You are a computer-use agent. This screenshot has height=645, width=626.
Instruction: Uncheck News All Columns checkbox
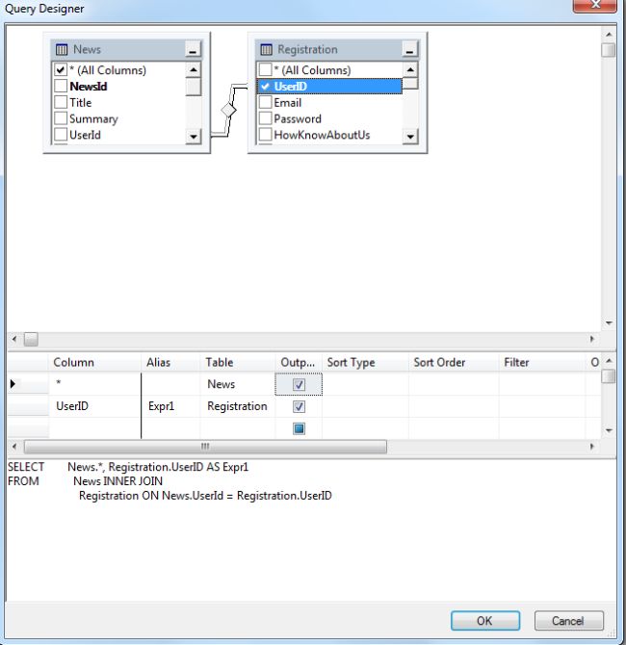61,69
